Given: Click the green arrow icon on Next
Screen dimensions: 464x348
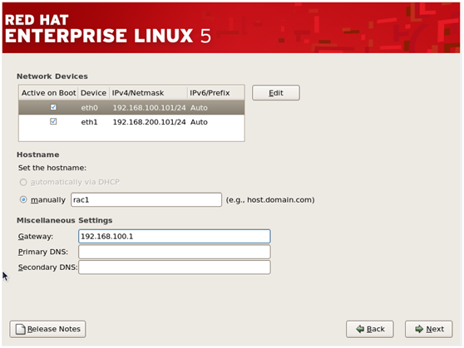Looking at the screenshot, I should (419, 329).
